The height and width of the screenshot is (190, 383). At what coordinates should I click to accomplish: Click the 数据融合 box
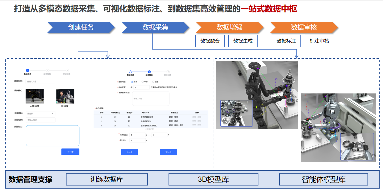click(x=210, y=41)
